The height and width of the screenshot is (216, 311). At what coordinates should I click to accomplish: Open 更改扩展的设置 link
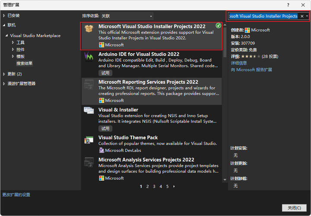16,195
